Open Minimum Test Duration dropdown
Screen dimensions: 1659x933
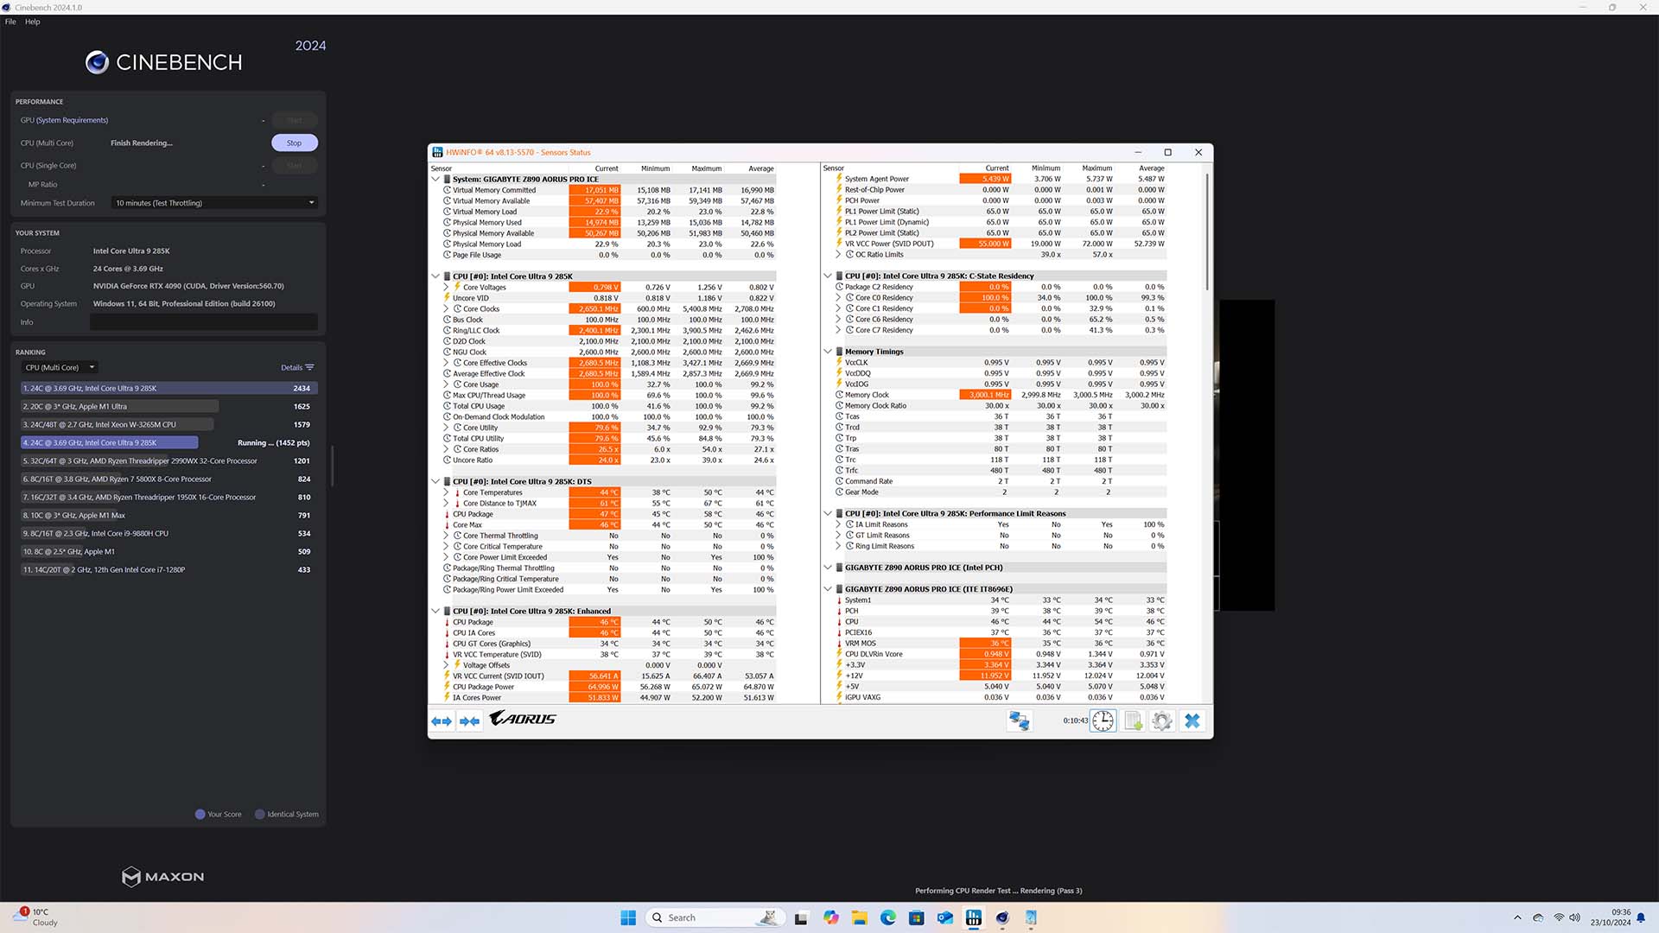[214, 203]
